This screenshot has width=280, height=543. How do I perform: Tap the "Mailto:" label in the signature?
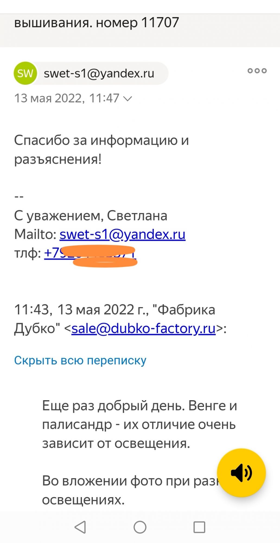(x=35, y=234)
